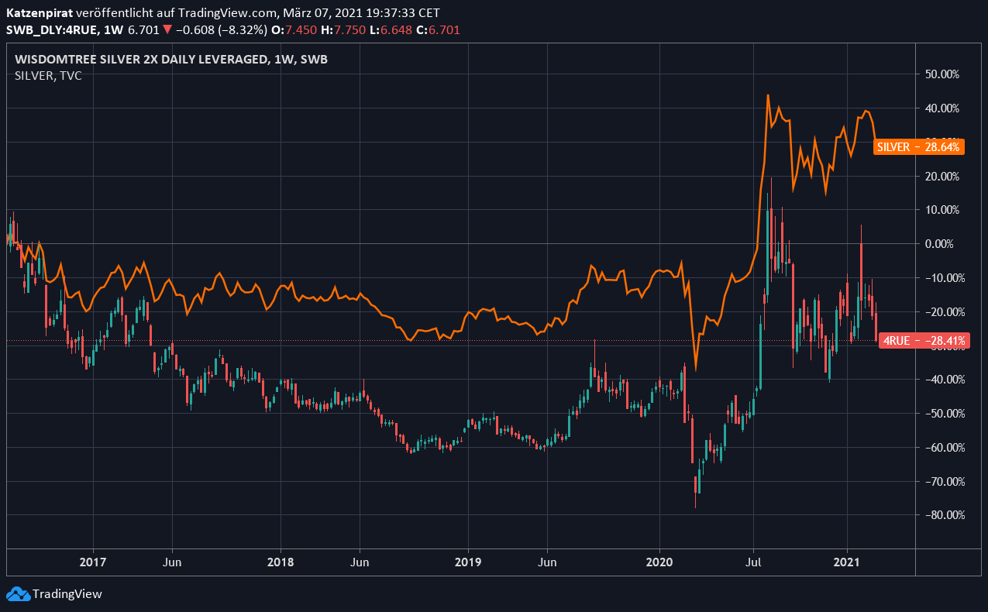Click the 10.00% price axis label

pos(943,210)
